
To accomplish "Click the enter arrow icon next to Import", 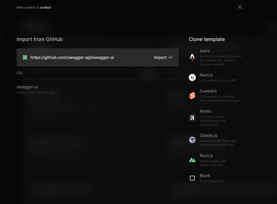I will [170, 57].
